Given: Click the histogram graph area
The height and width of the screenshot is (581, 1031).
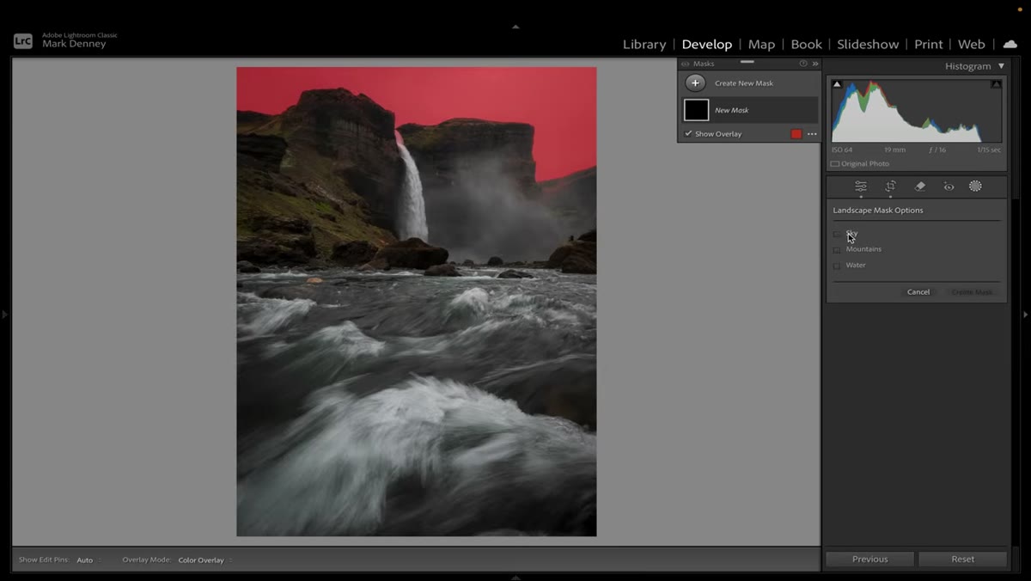Looking at the screenshot, I should pyautogui.click(x=917, y=110).
